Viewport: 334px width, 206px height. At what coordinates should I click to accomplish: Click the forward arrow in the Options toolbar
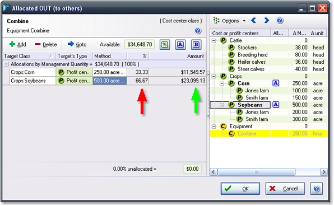(x=267, y=20)
